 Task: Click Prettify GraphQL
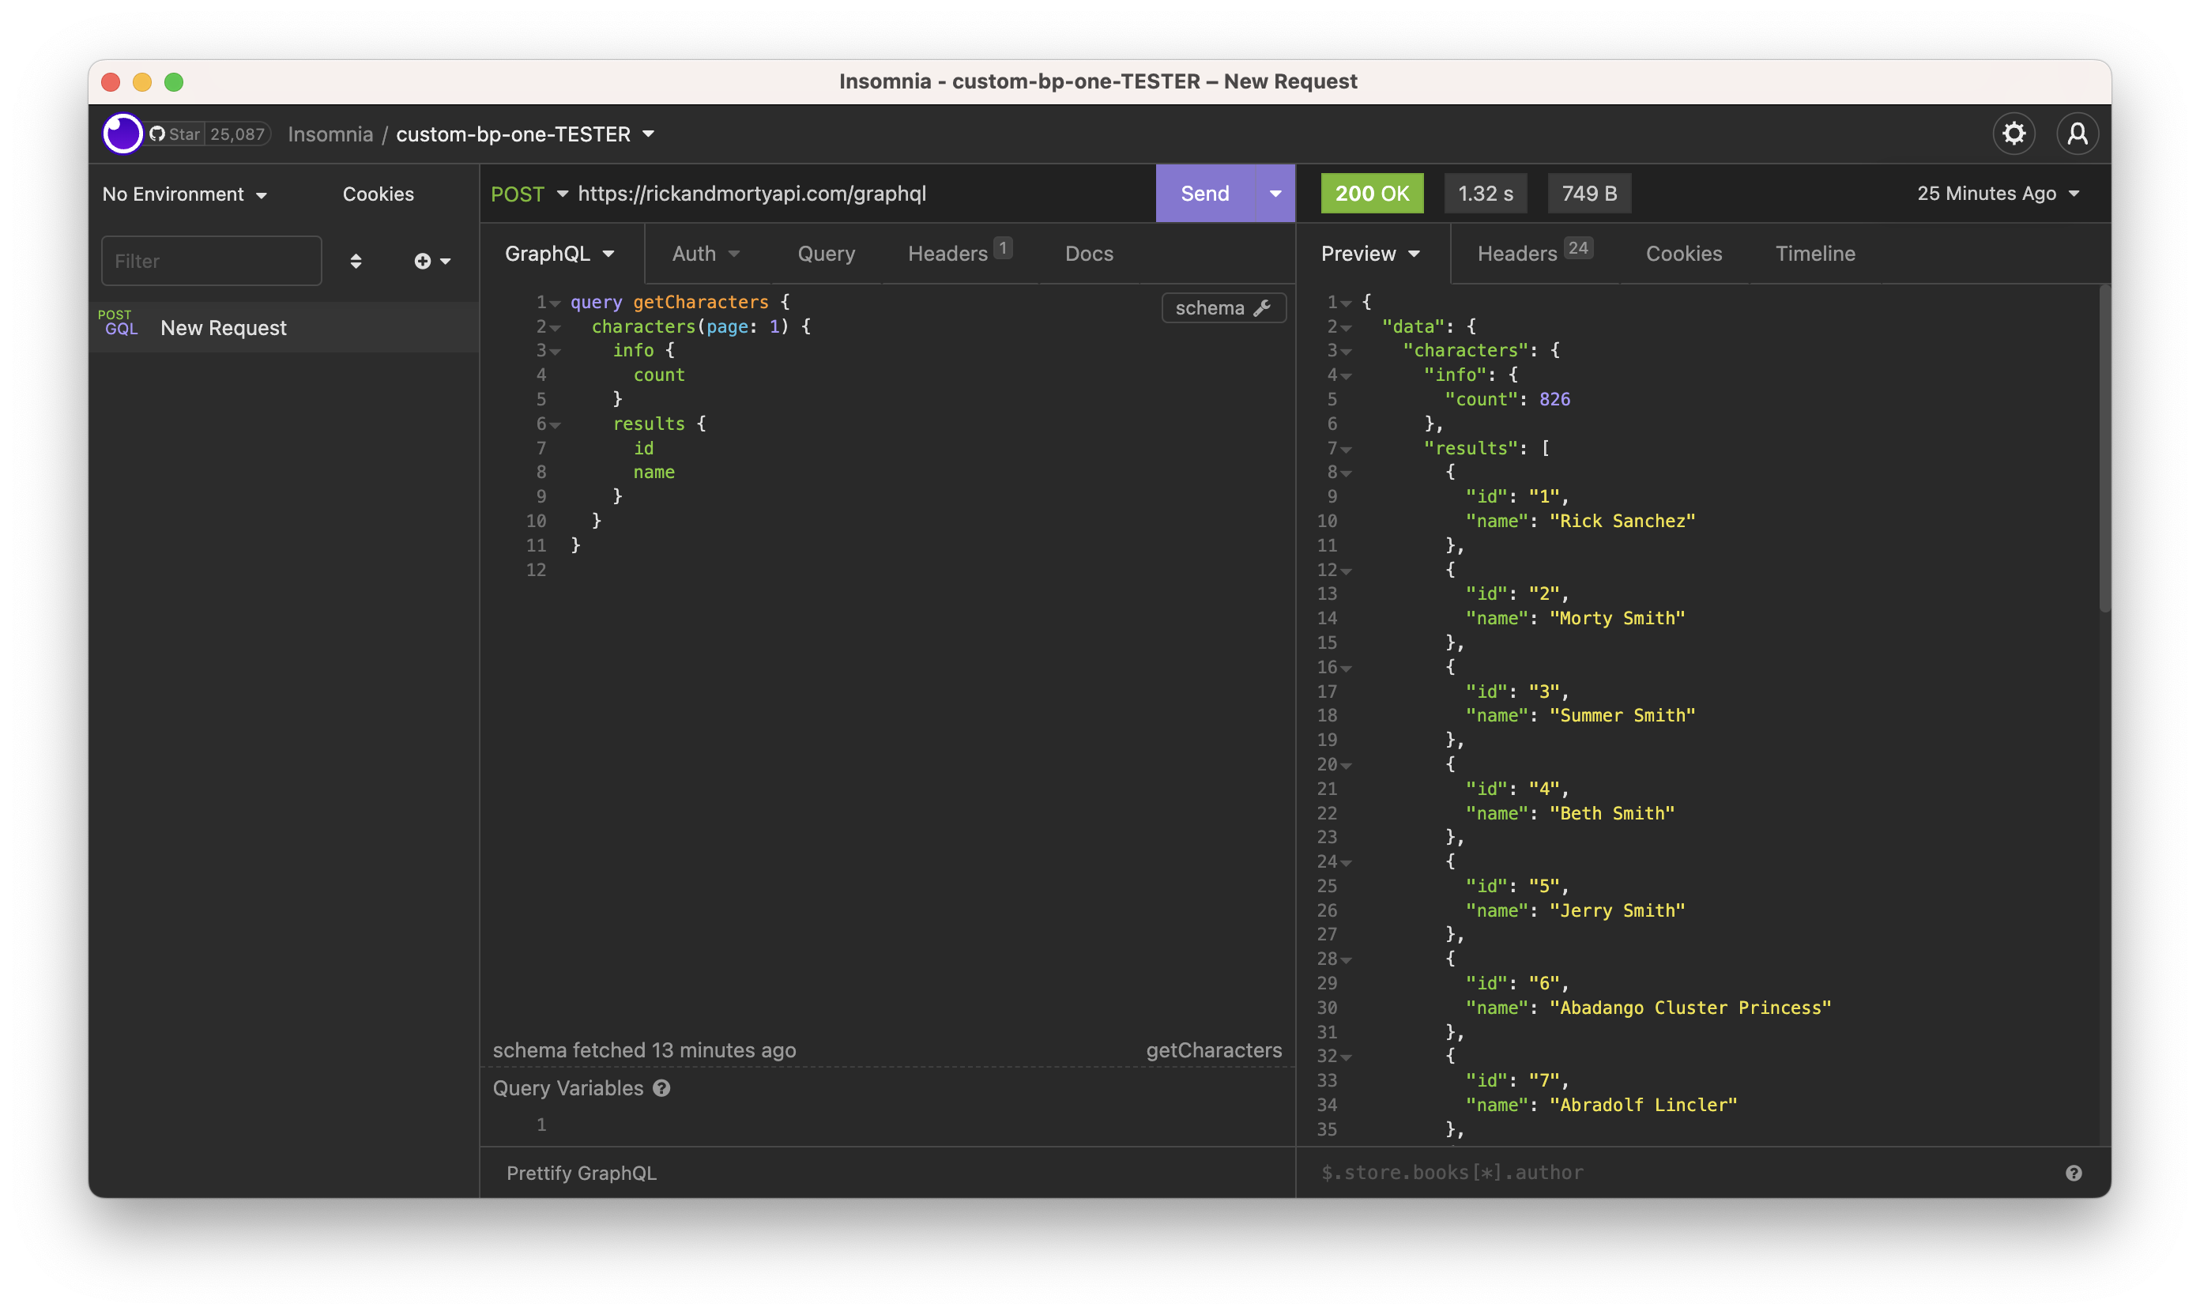click(582, 1174)
